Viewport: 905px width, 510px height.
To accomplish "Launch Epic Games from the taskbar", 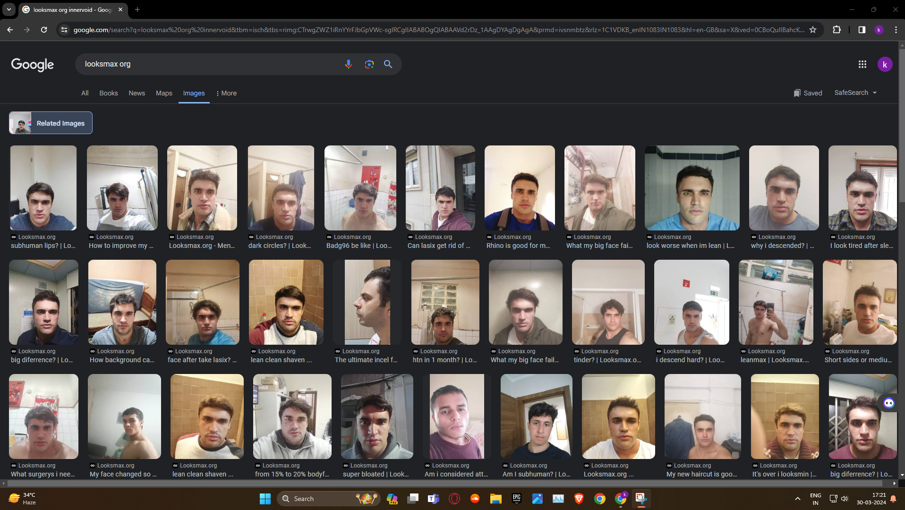I will (x=517, y=499).
